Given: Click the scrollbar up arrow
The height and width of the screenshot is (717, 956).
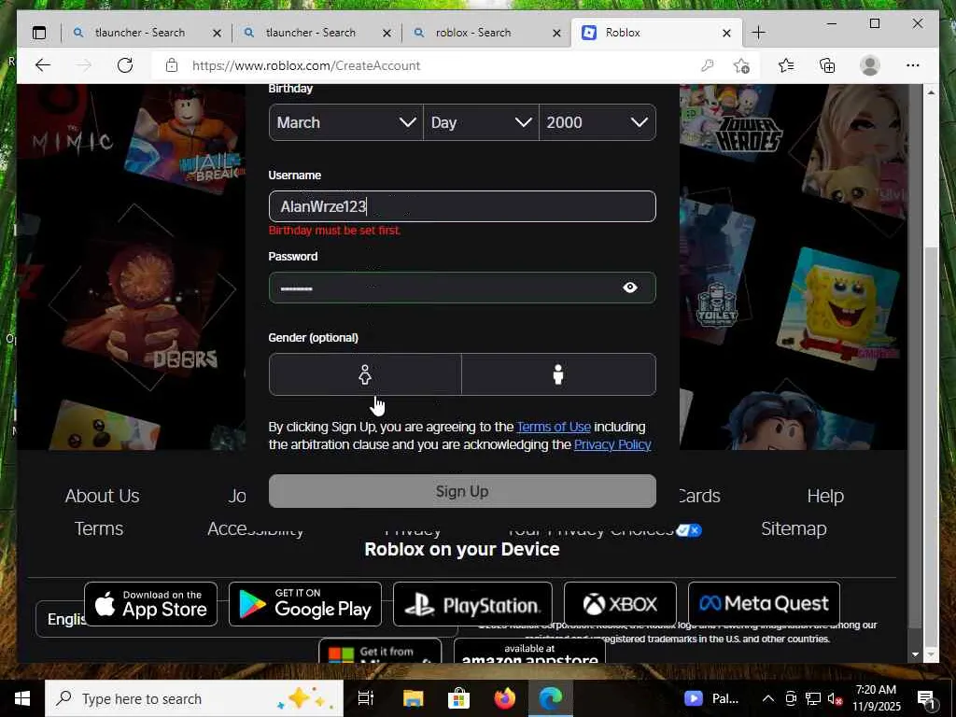Looking at the screenshot, I should [931, 92].
